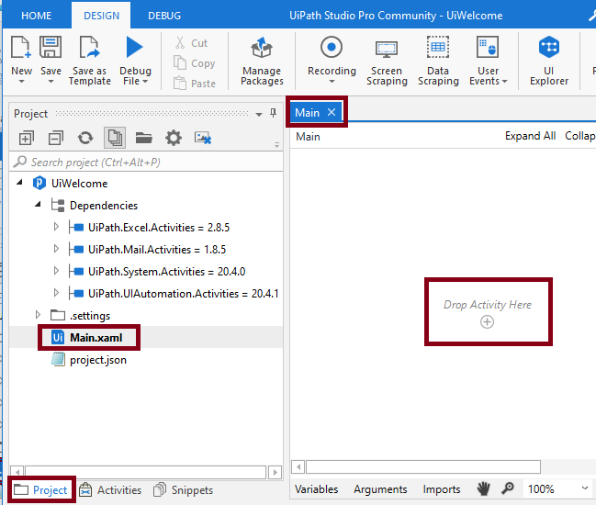The image size is (596, 505).
Task: Open the Arguments panel
Action: click(380, 489)
